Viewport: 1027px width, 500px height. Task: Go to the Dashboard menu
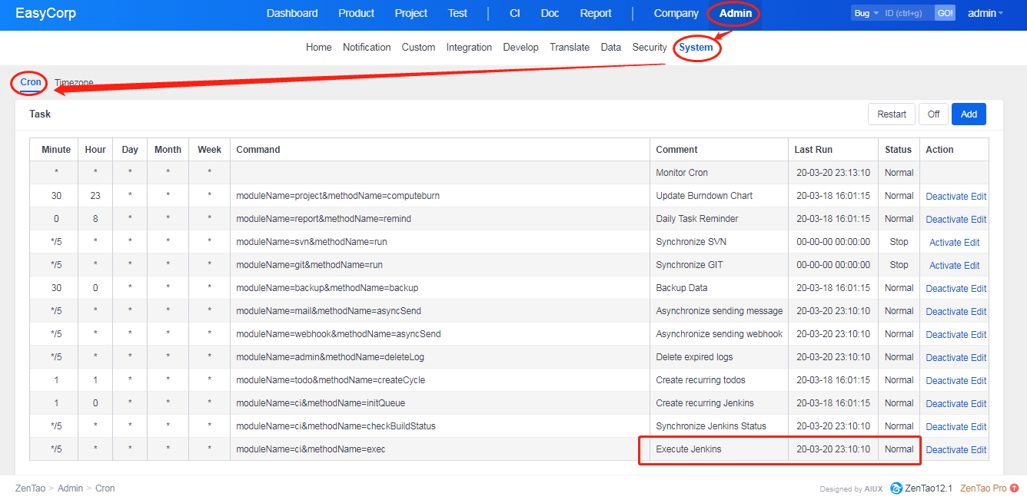click(292, 14)
